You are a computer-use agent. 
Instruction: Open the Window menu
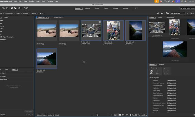click(50, 1)
